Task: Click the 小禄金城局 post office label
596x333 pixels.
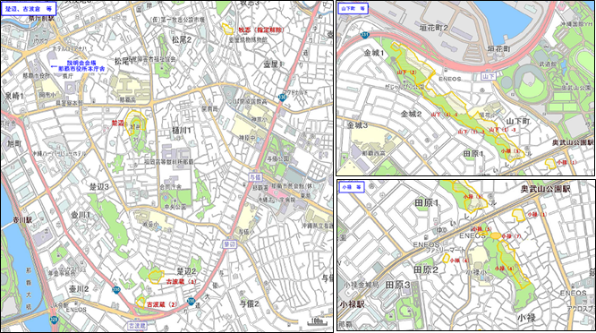Action: pyautogui.click(x=362, y=285)
